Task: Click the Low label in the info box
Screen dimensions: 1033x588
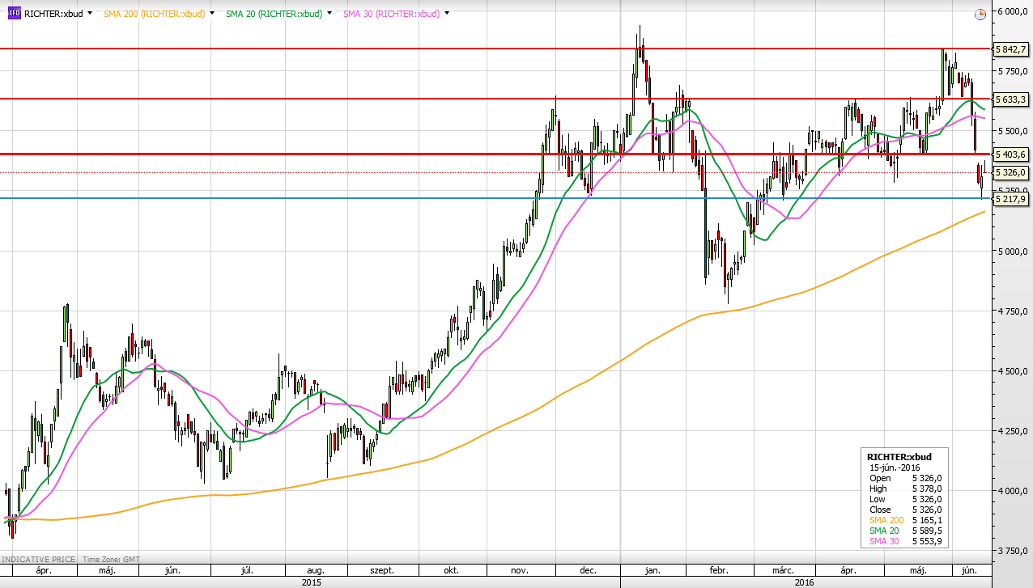Action: point(878,499)
